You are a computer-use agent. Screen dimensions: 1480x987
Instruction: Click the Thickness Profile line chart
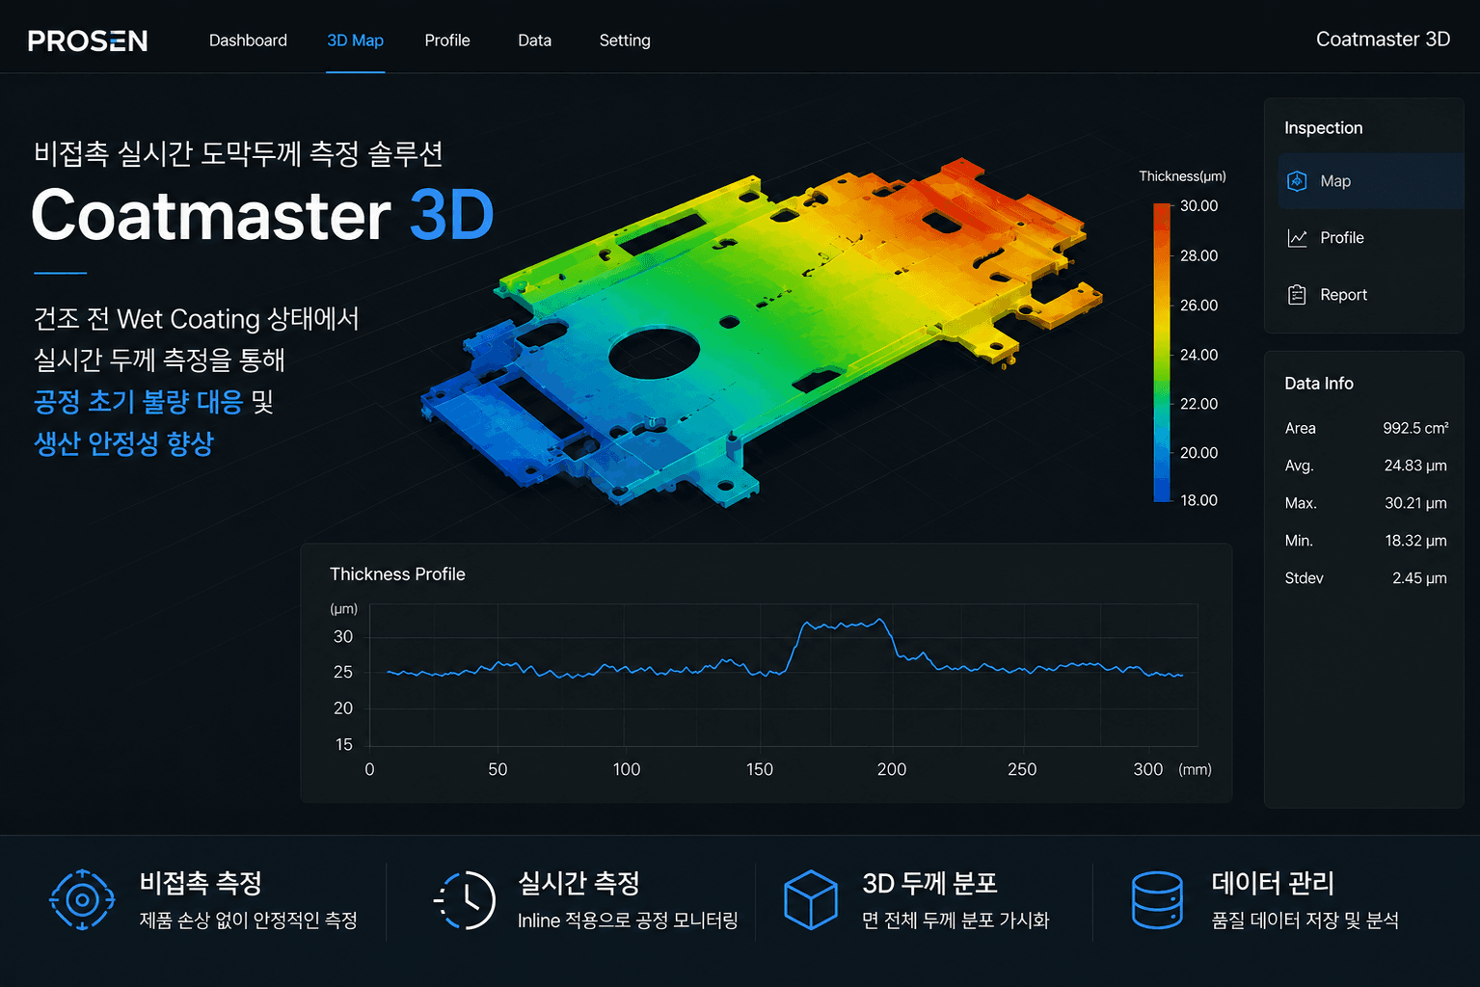coord(784,675)
